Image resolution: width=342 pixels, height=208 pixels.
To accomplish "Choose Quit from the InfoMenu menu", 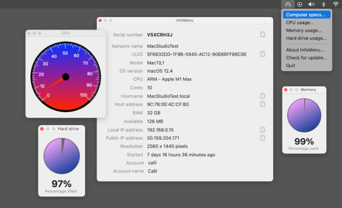I will pos(291,65).
